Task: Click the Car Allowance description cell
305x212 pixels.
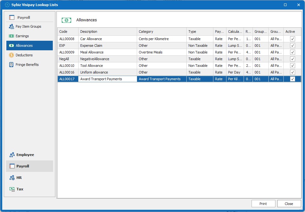Action: 107,39
